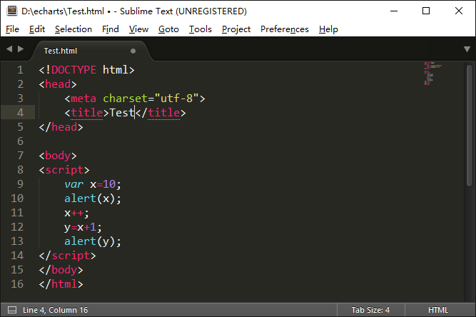Open the Preferences menu
Image resolution: width=476 pixels, height=317 pixels.
285,29
